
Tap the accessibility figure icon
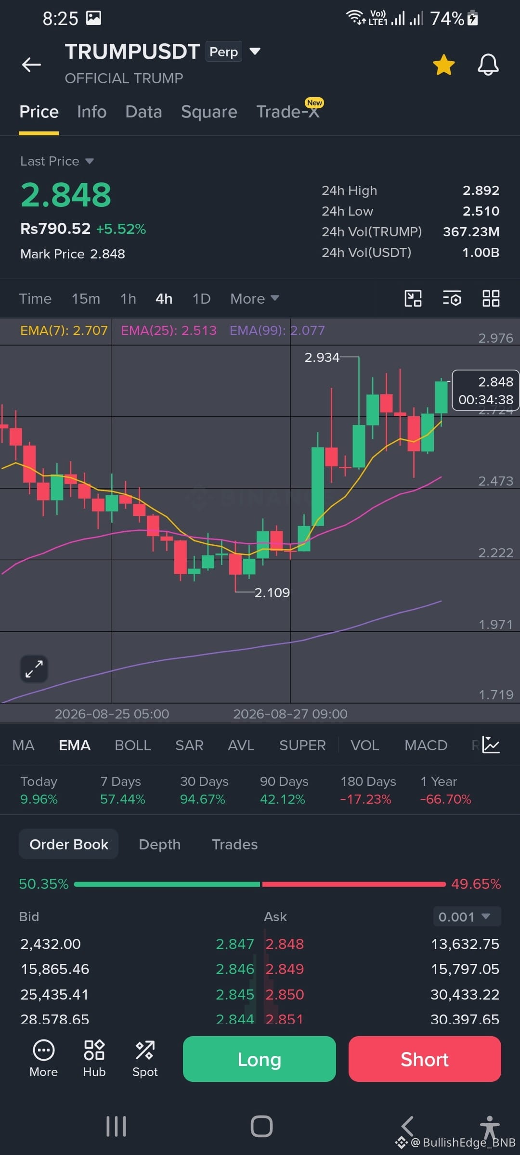tap(490, 1127)
